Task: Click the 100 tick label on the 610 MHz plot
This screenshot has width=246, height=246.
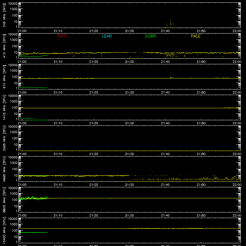Action: pyautogui.click(x=15, y=77)
